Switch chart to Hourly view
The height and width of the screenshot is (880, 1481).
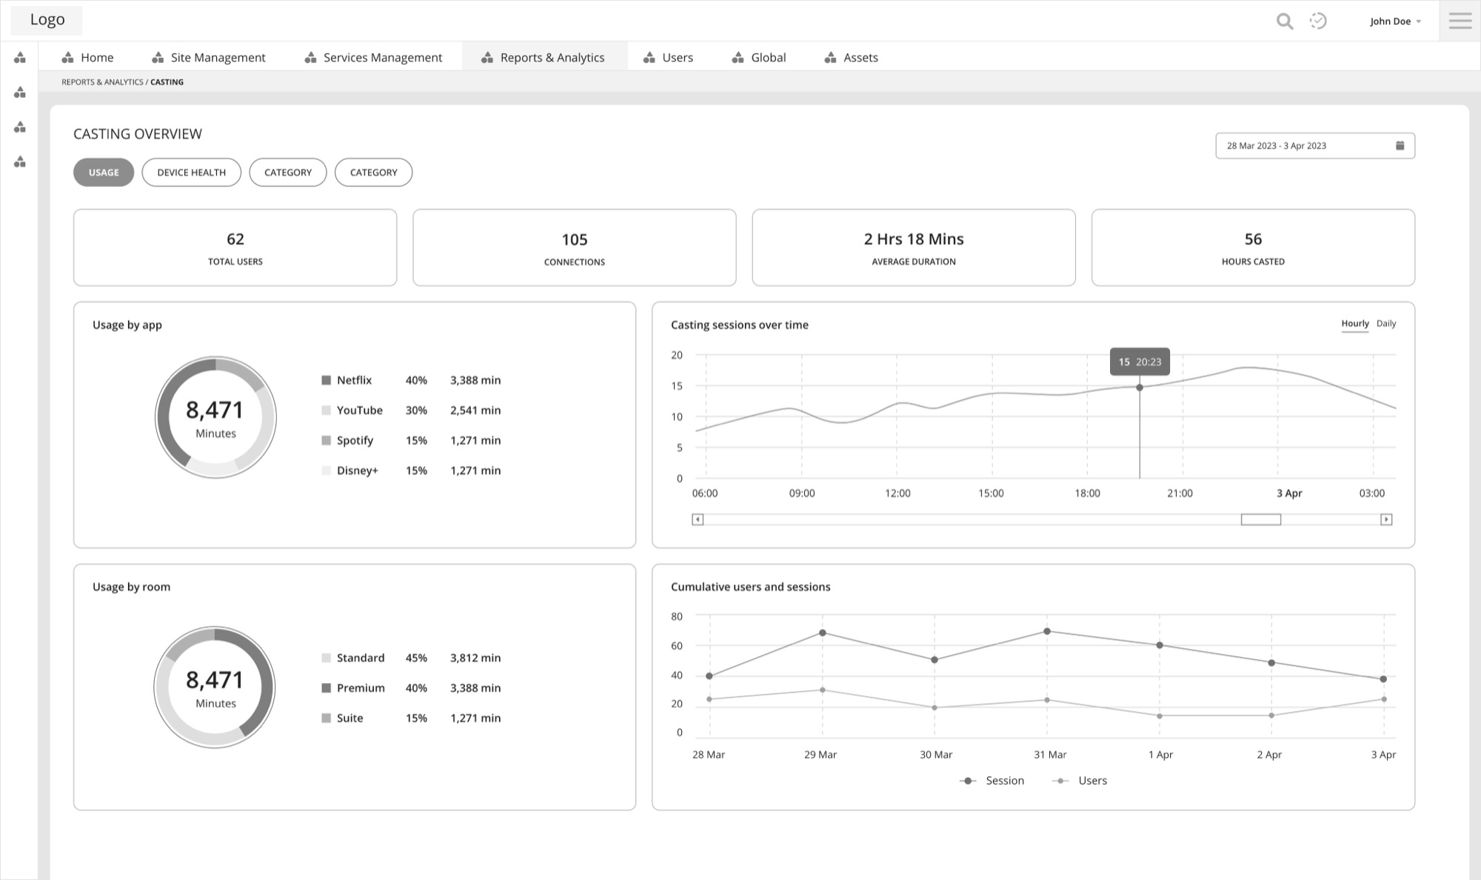click(x=1355, y=324)
